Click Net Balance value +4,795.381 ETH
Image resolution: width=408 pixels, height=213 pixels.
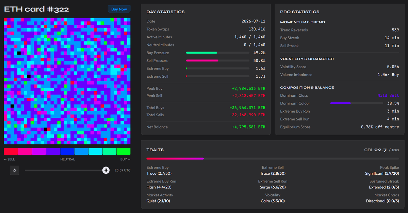(x=249, y=127)
